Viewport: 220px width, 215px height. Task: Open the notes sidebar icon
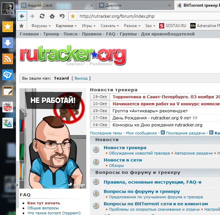click(x=8, y=91)
